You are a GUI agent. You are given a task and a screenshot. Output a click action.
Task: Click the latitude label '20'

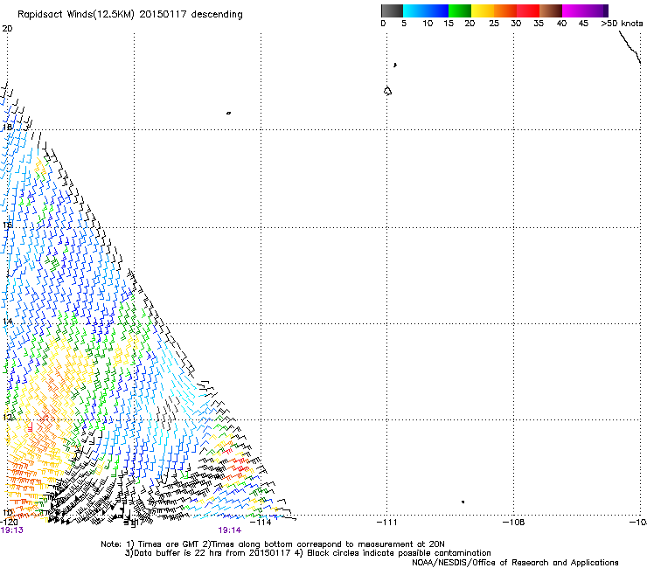click(7, 29)
